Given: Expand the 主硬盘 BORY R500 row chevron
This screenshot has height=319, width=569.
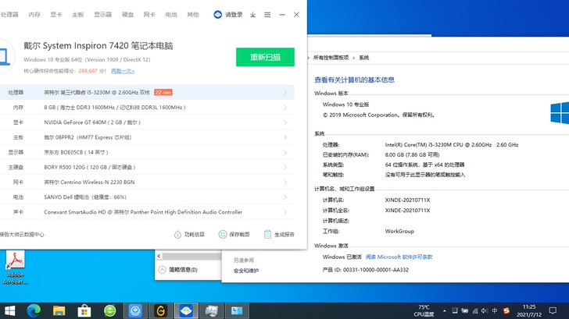Looking at the screenshot, I should click(285, 167).
